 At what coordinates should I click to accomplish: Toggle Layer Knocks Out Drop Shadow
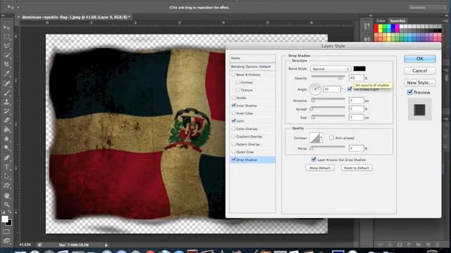tap(314, 160)
